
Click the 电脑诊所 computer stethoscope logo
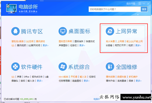pos(11,8)
